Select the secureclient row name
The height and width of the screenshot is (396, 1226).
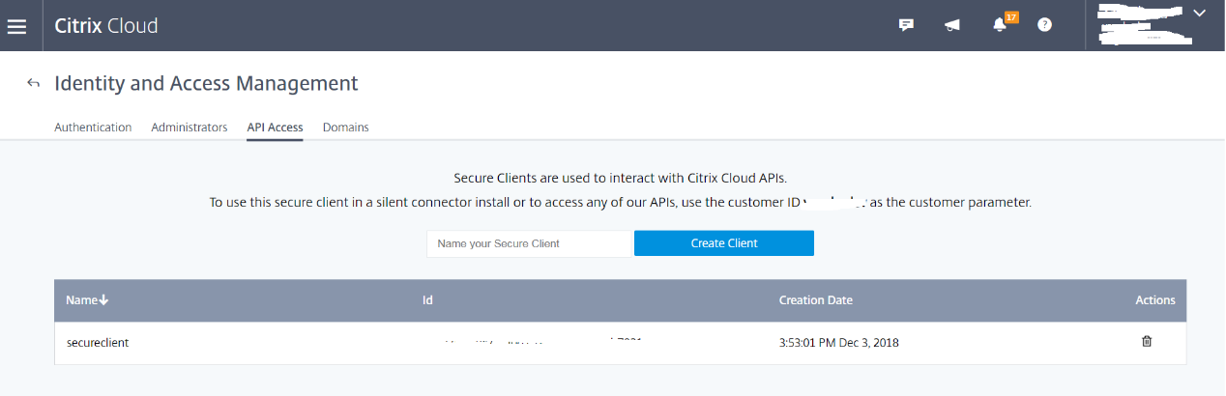pyautogui.click(x=98, y=342)
